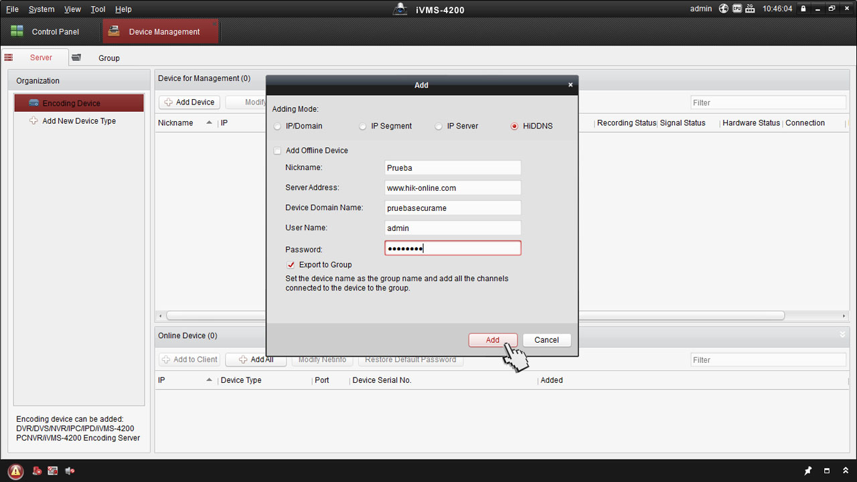Open the Tool menu
This screenshot has width=857, height=482.
click(98, 9)
